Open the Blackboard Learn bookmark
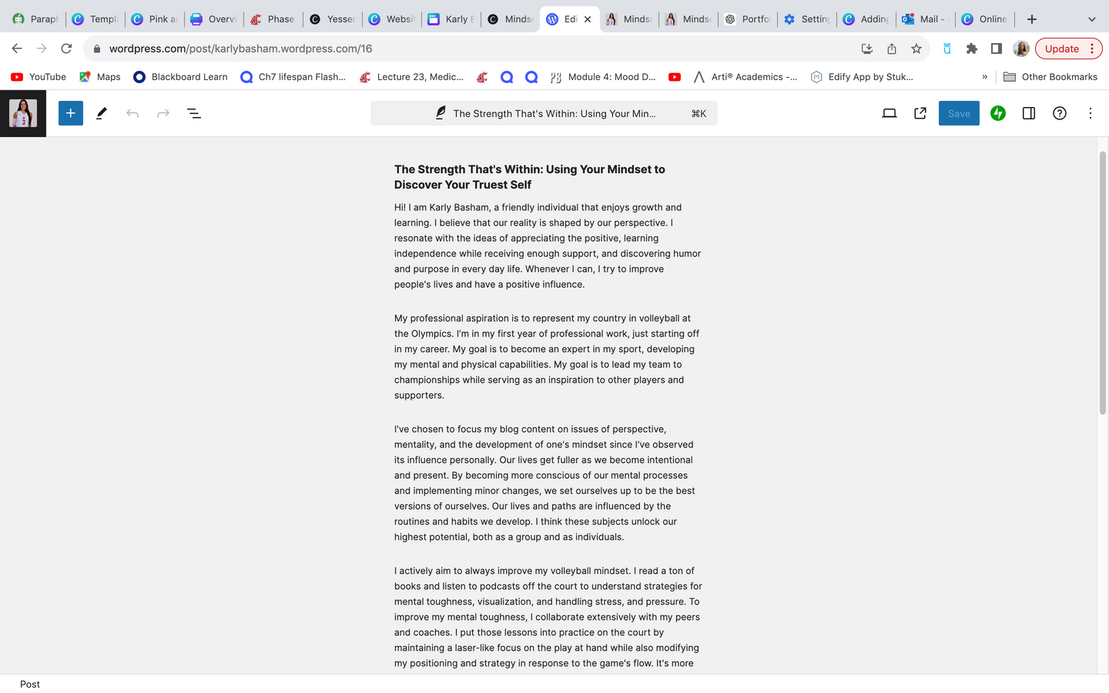This screenshot has width=1109, height=693. [x=181, y=77]
